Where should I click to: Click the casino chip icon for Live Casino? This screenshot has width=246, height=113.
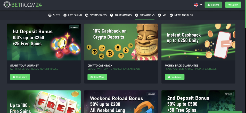pyautogui.click(x=65, y=15)
